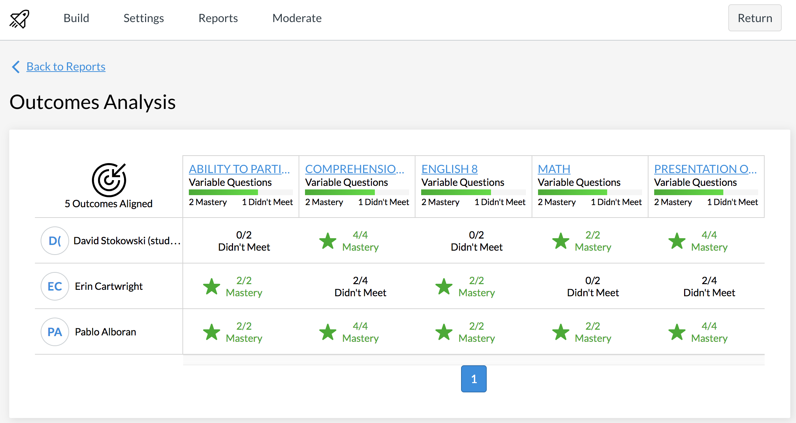
Task: Click the MATH mastery progress bar
Action: (x=589, y=192)
